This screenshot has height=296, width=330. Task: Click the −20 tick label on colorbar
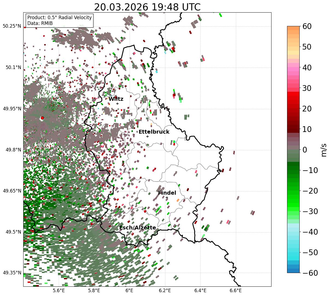point(311,191)
